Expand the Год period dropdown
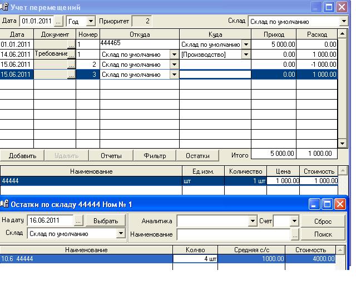 91,21
